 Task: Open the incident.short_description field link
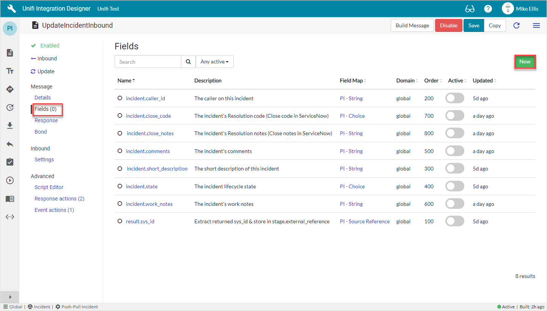157,169
